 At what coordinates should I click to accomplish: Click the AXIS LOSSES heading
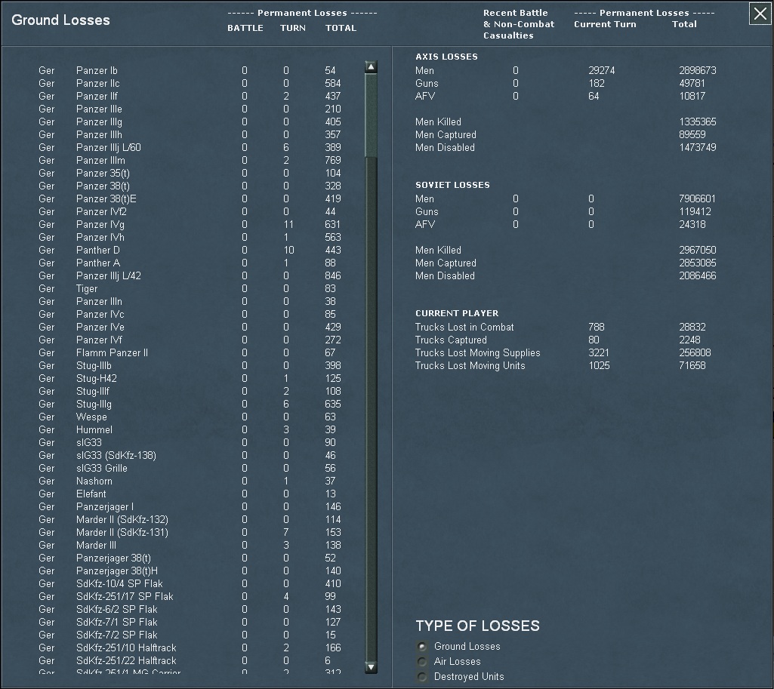(x=446, y=57)
